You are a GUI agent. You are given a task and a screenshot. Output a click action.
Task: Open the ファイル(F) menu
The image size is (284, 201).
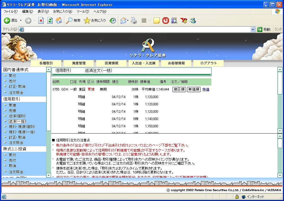pyautogui.click(x=10, y=12)
